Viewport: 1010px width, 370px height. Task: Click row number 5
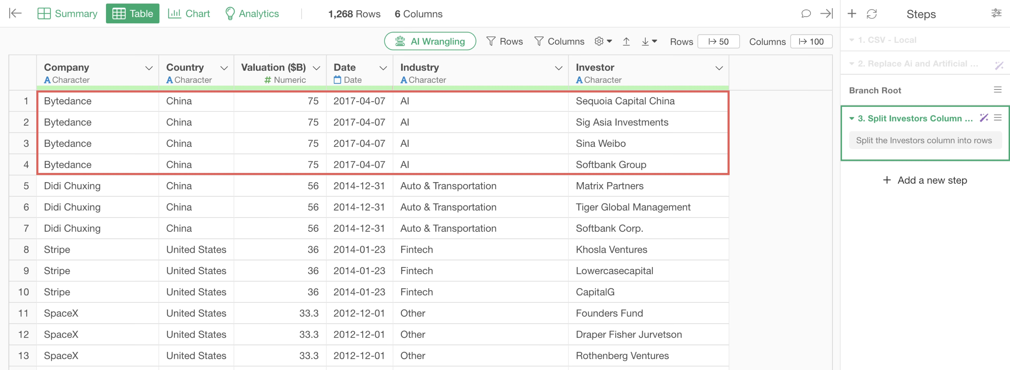[x=23, y=186]
